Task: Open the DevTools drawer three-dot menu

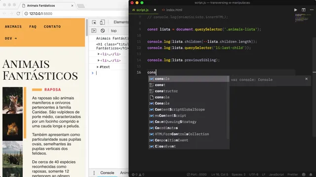Action: [x=94, y=173]
